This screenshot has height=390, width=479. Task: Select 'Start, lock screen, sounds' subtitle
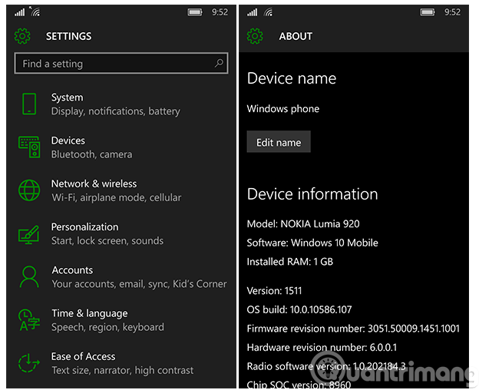click(x=107, y=241)
